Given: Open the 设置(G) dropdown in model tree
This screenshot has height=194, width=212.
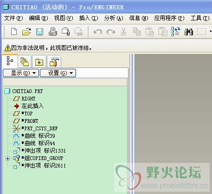Looking at the screenshot, I should click(x=58, y=73).
